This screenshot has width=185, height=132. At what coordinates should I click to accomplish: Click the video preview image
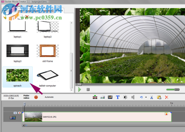[132, 46]
